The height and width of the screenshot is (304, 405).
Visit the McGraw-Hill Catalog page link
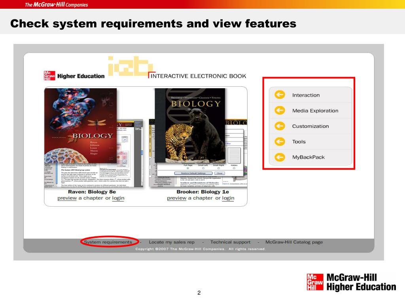coord(294,242)
